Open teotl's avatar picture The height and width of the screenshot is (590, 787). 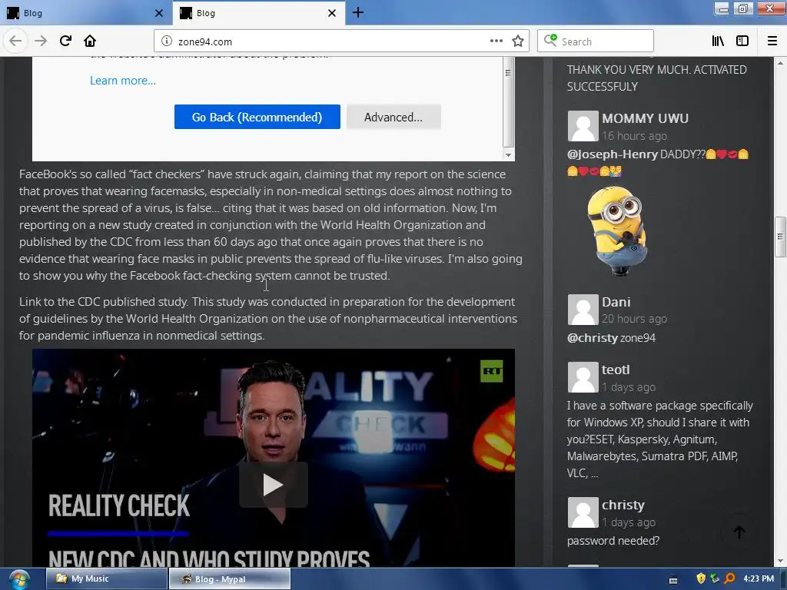(583, 377)
